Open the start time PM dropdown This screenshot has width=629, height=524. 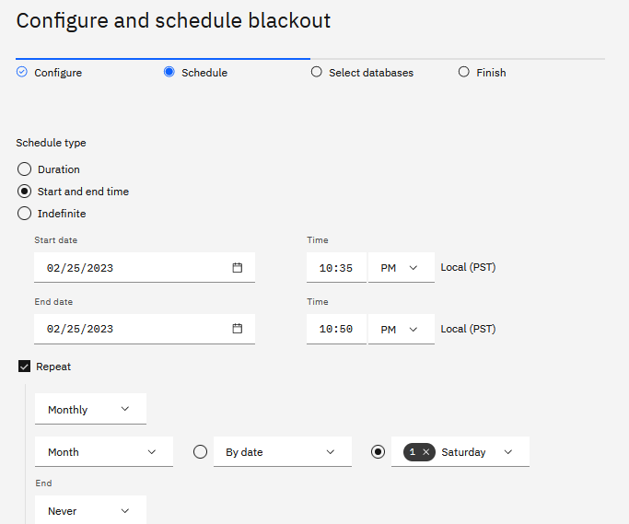point(401,268)
